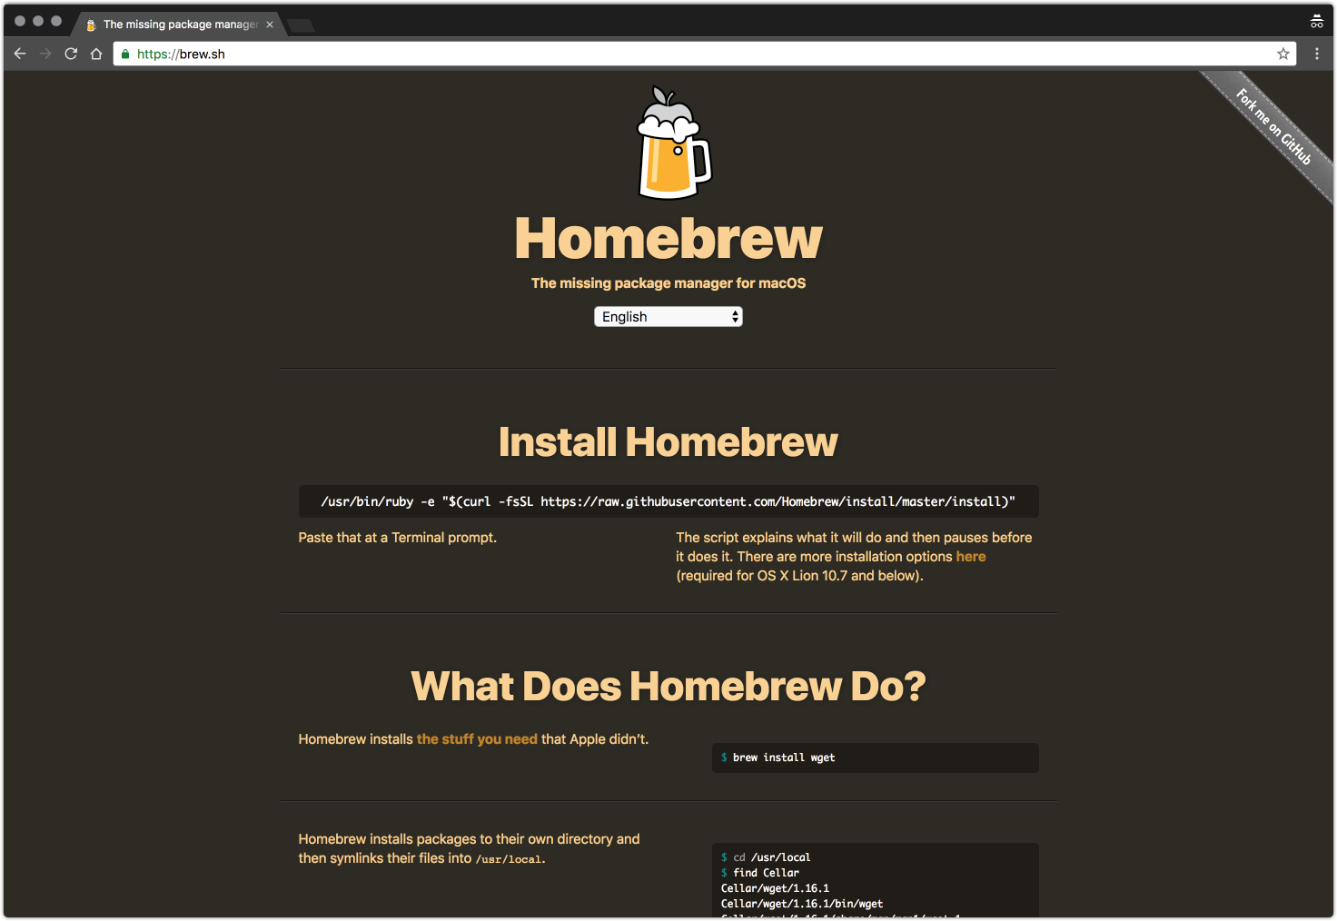Click the Homebrew beer mug logo
Viewport: 1337px width, 921px height.
coord(673,143)
